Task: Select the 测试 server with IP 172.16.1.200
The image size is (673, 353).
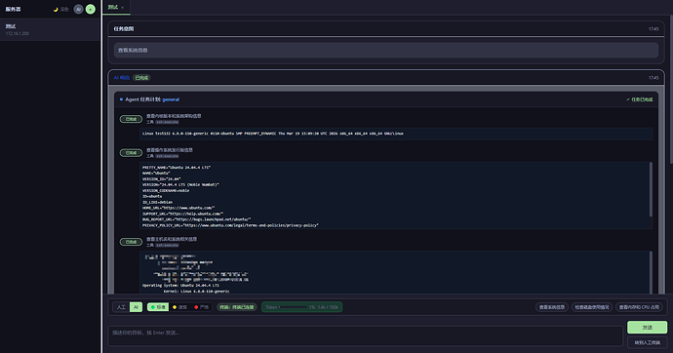Action: [50, 29]
